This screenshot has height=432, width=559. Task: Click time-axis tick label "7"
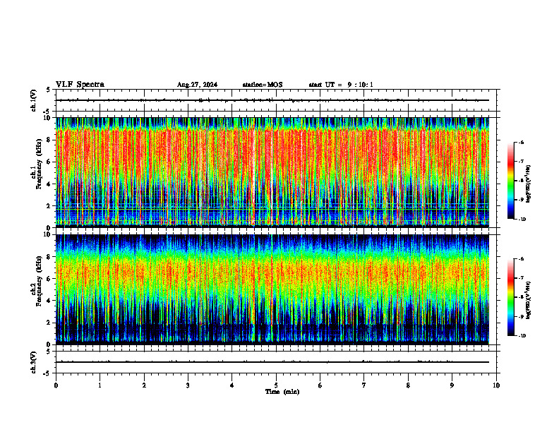[x=364, y=385]
